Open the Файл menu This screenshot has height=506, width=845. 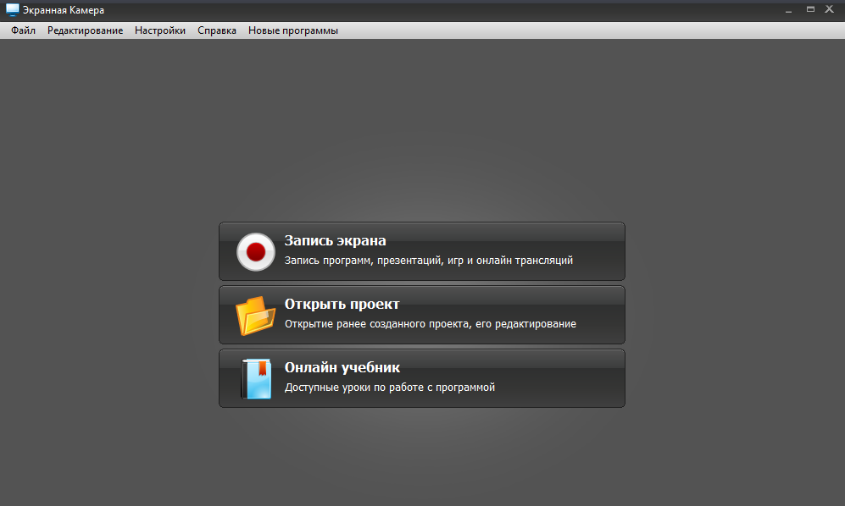24,30
